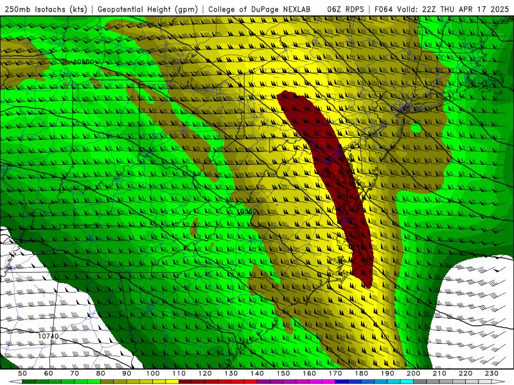Click the 80 tick label on the legend
Viewport: 514px width, 385px height.
coord(101,373)
